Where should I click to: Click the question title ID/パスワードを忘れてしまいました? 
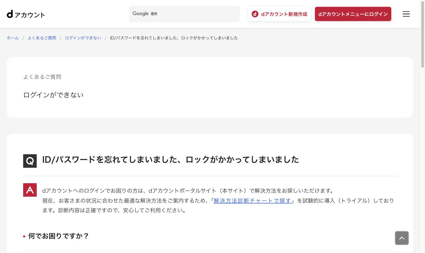tap(170, 160)
